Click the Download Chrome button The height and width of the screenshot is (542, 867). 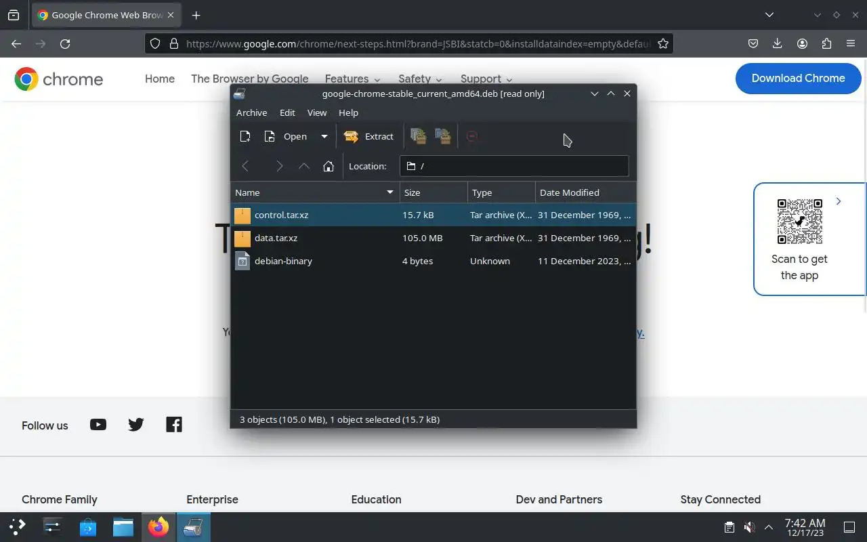coord(798,78)
